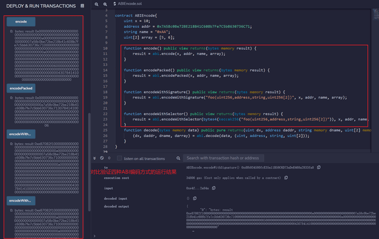Click the zoom in magnifier icon
The image size is (379, 239).
point(105,4)
